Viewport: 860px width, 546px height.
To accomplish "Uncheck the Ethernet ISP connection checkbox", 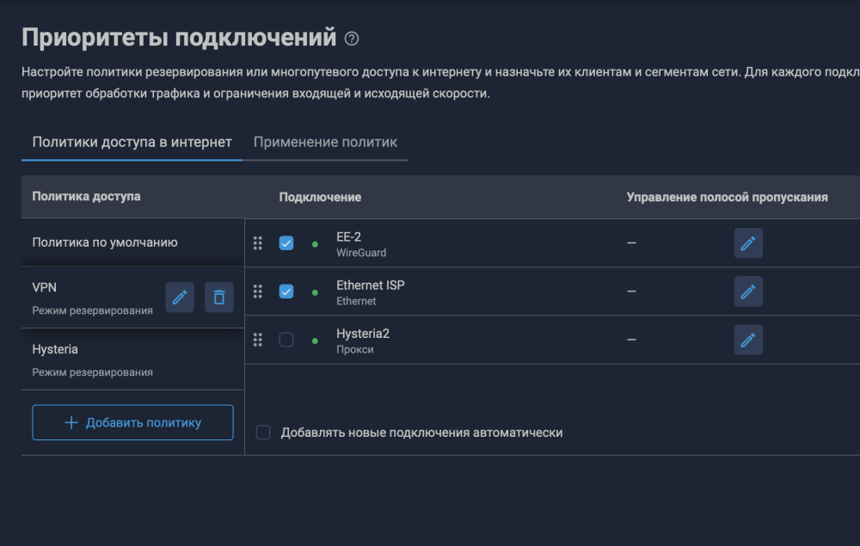I will point(286,291).
